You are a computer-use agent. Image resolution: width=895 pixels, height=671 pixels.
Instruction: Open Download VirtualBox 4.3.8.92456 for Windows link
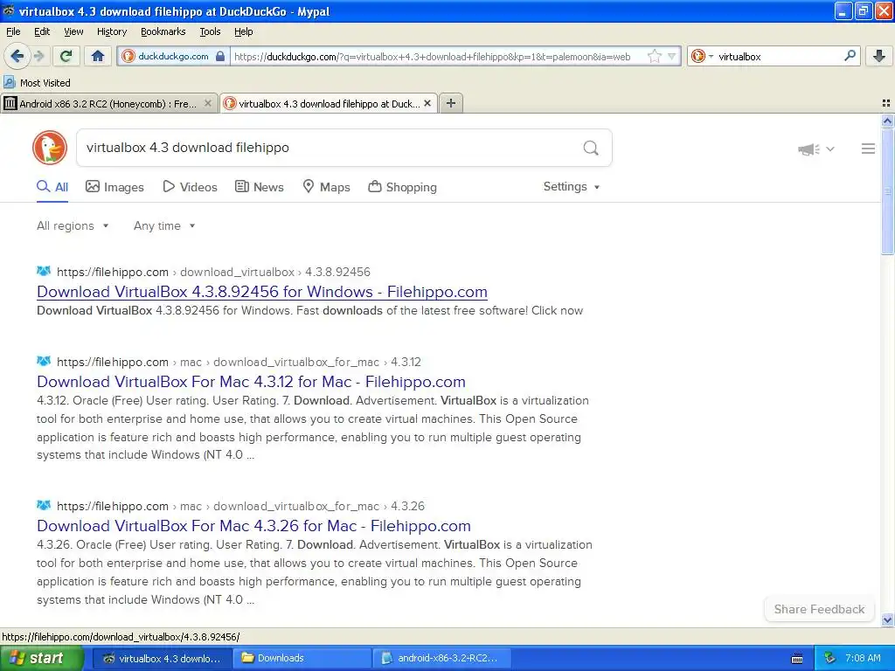262,292
